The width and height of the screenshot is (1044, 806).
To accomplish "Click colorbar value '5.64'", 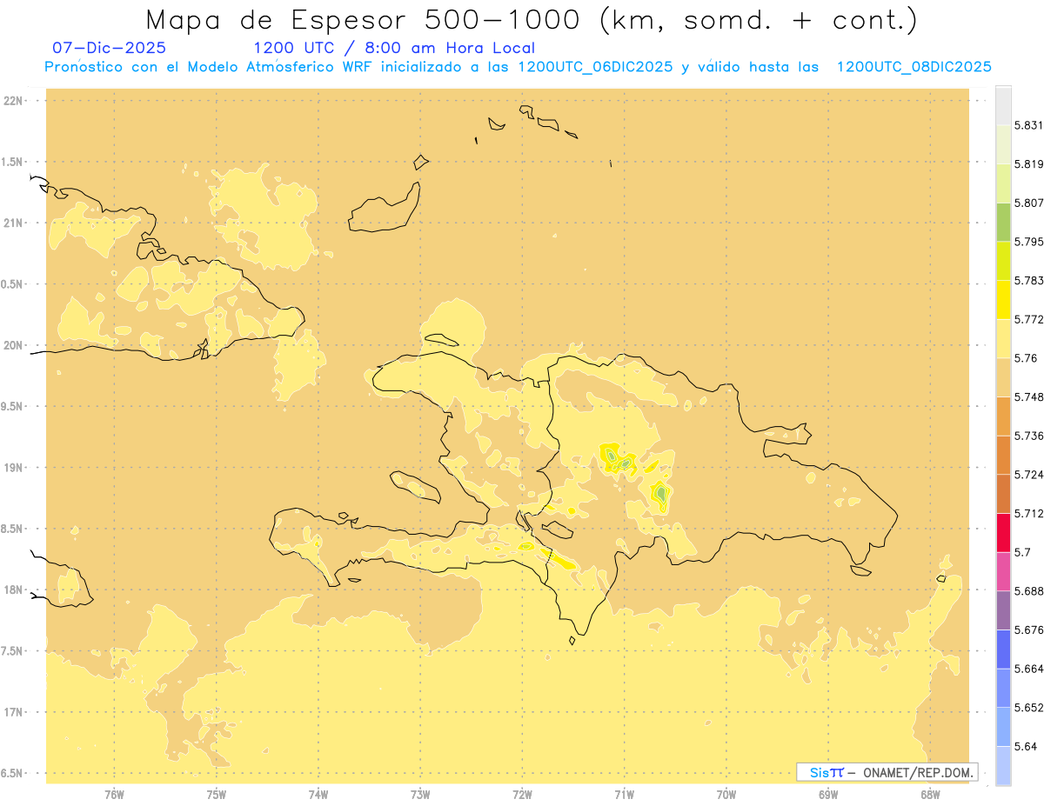I will [1026, 746].
